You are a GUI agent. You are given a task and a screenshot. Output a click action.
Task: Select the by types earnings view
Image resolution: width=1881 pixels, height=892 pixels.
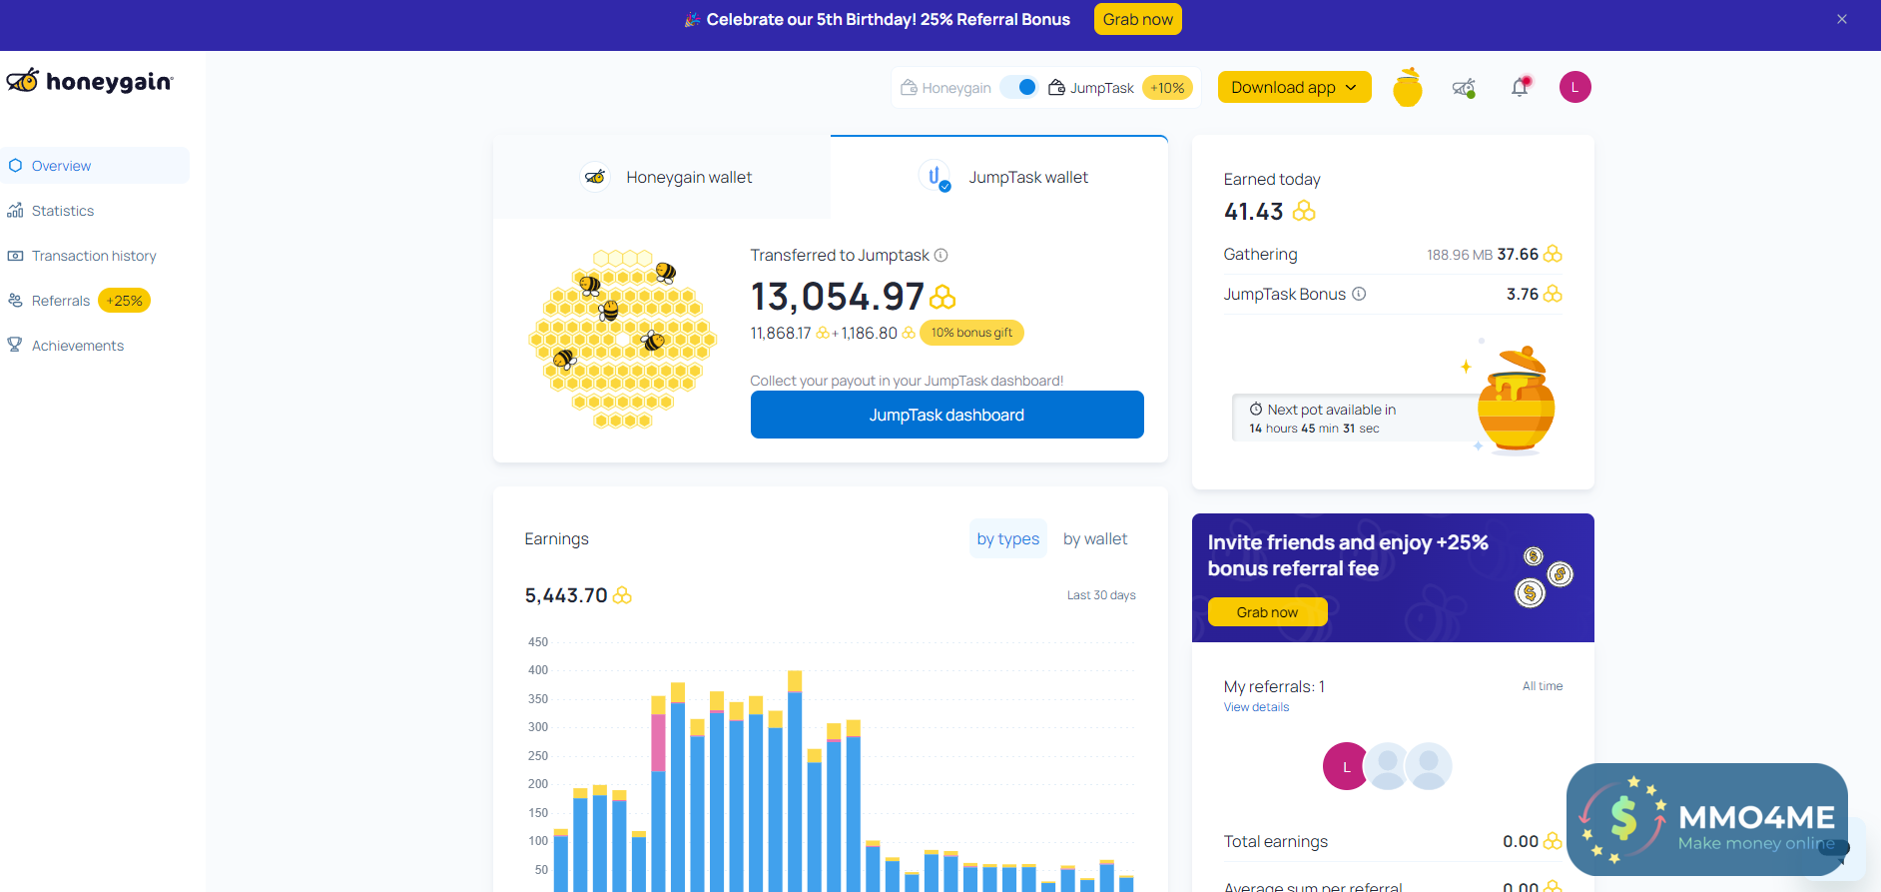[x=1007, y=538]
